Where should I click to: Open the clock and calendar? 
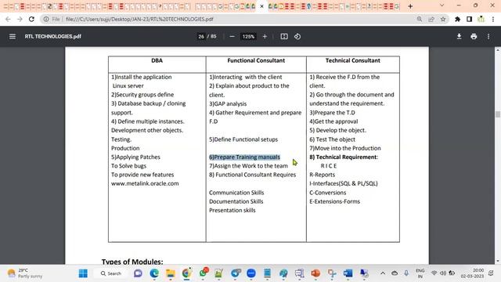tap(472, 273)
